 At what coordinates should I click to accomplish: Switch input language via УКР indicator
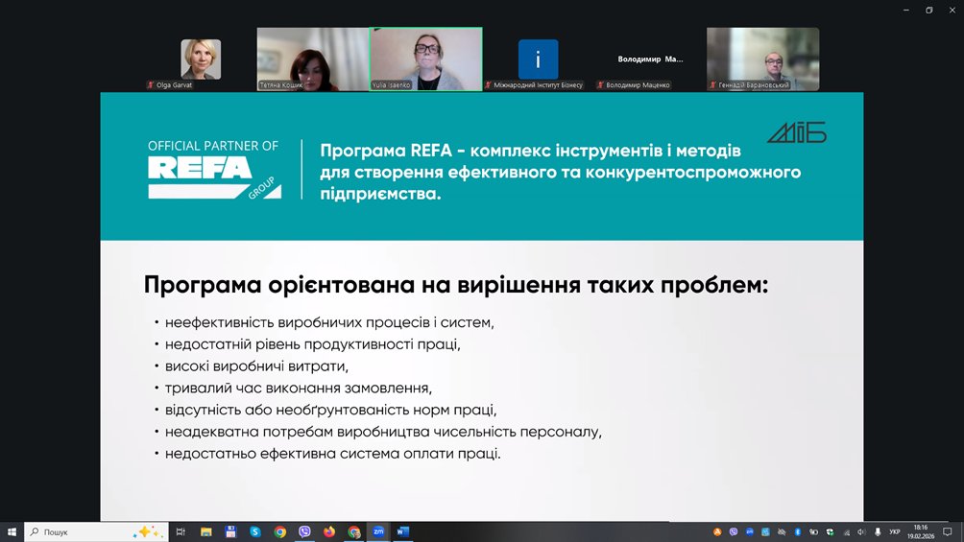[895, 531]
